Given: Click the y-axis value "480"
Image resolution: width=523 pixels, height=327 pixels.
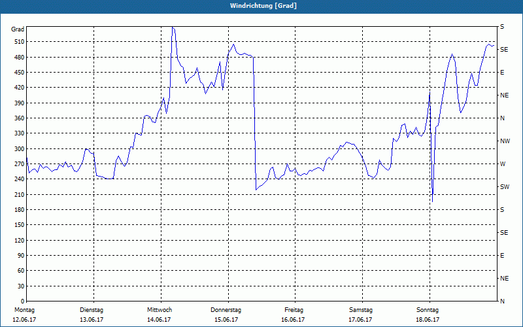Looking at the screenshot, I should pos(20,58).
